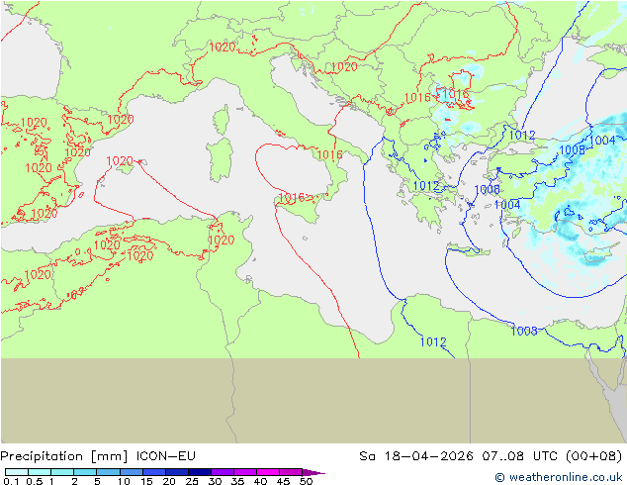This screenshot has width=627, height=485.
Task: Click the legend value "0.5"
Action: point(35,481)
